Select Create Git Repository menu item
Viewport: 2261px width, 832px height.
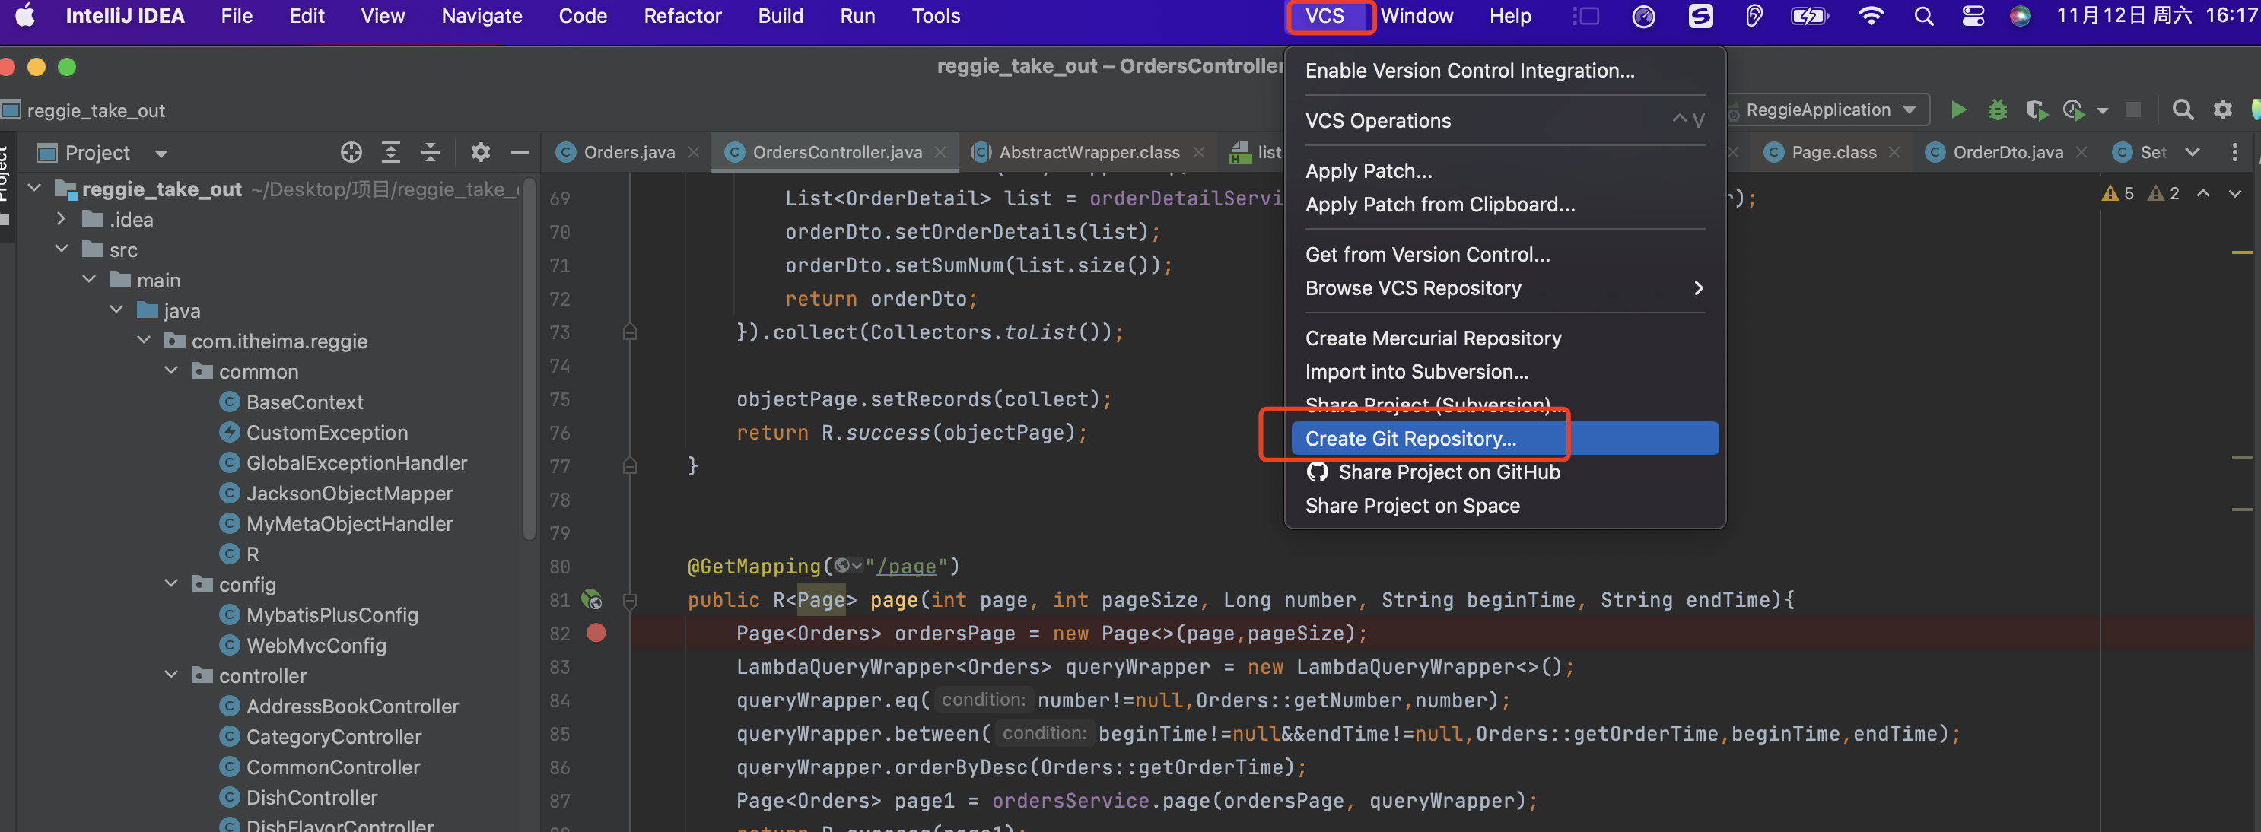pyautogui.click(x=1410, y=438)
